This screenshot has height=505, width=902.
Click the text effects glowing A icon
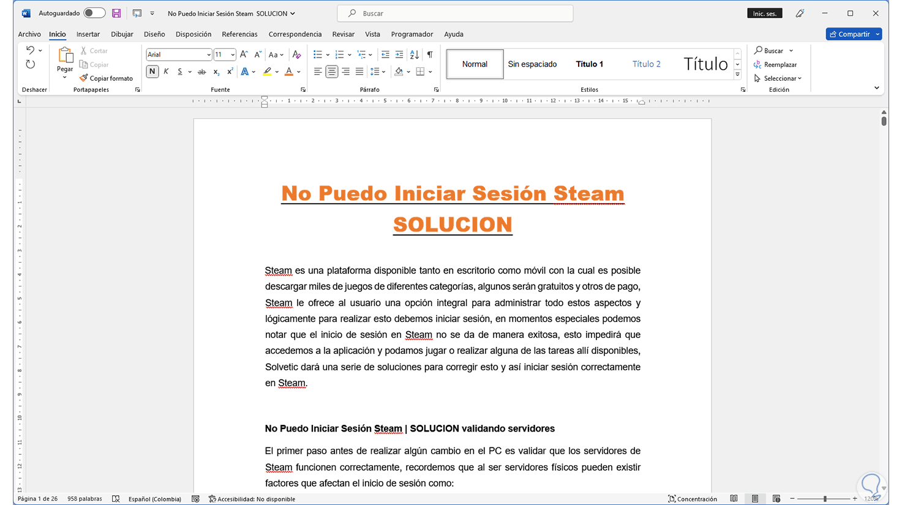tap(245, 72)
